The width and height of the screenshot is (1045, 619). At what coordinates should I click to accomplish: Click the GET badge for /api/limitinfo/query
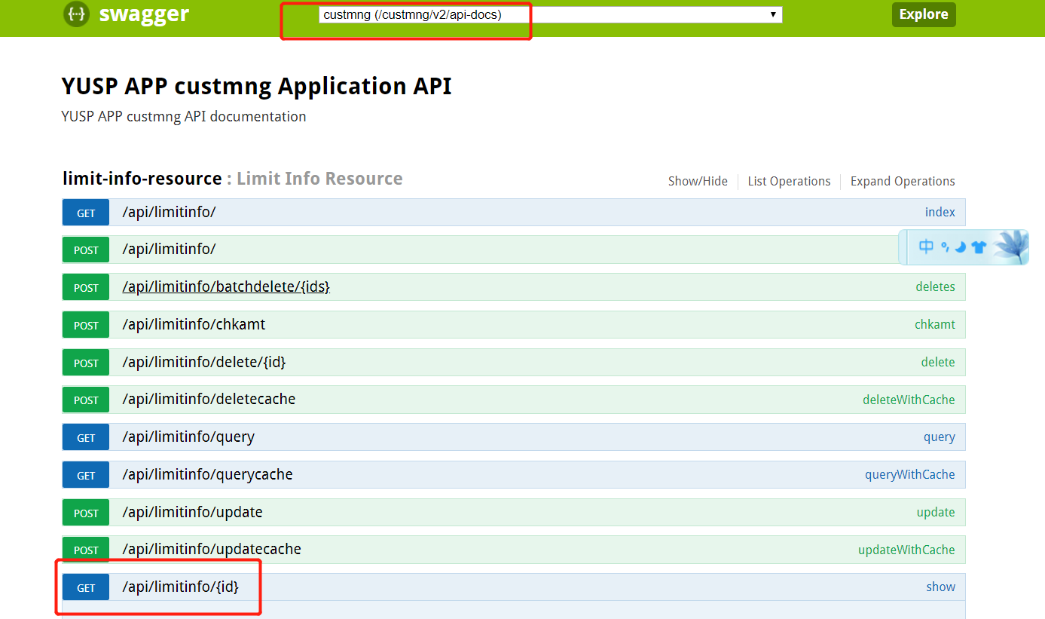click(86, 437)
